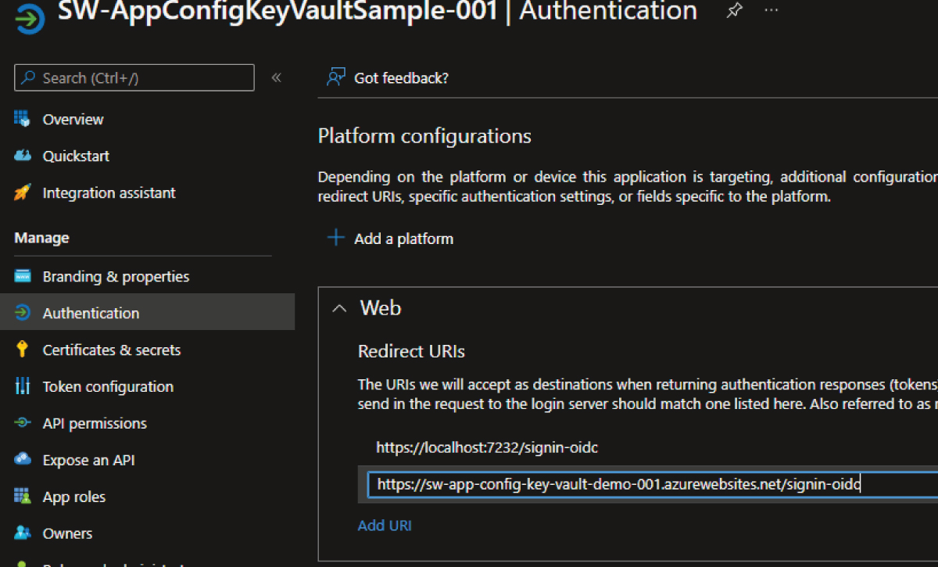Click the Add URI link

[385, 526]
